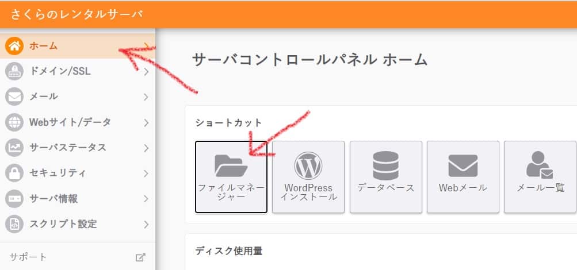Click the Server Info sidebar icon
Image resolution: width=577 pixels, height=270 pixels.
[14, 199]
